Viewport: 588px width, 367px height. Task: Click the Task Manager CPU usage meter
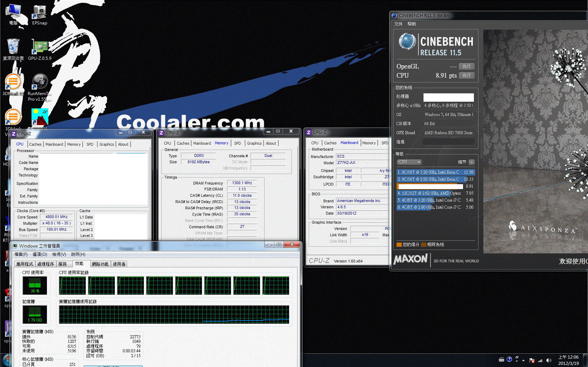(x=35, y=285)
